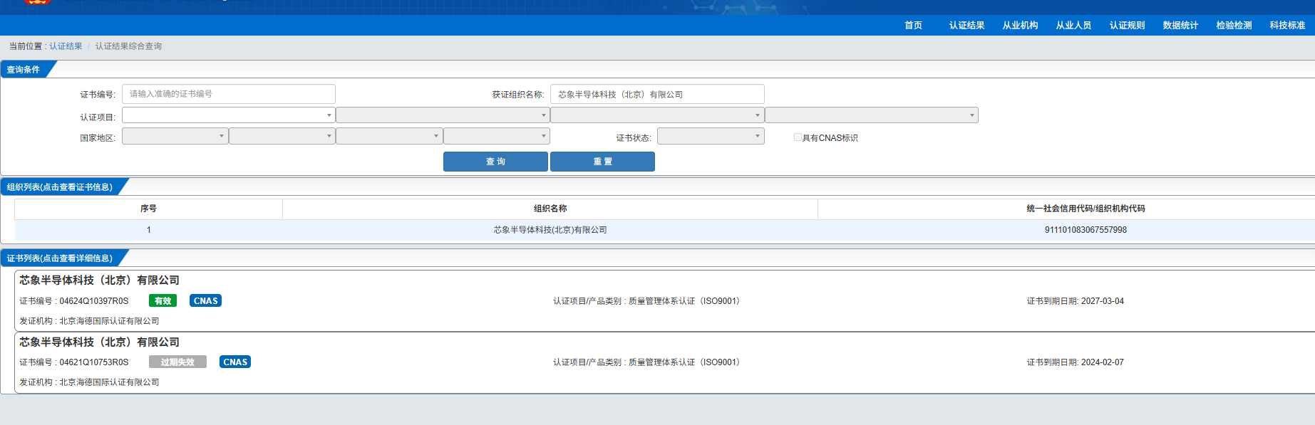Image resolution: width=1315 pixels, height=425 pixels.
Task: Click the company title of the expired certificate card
Action: pyautogui.click(x=100, y=342)
